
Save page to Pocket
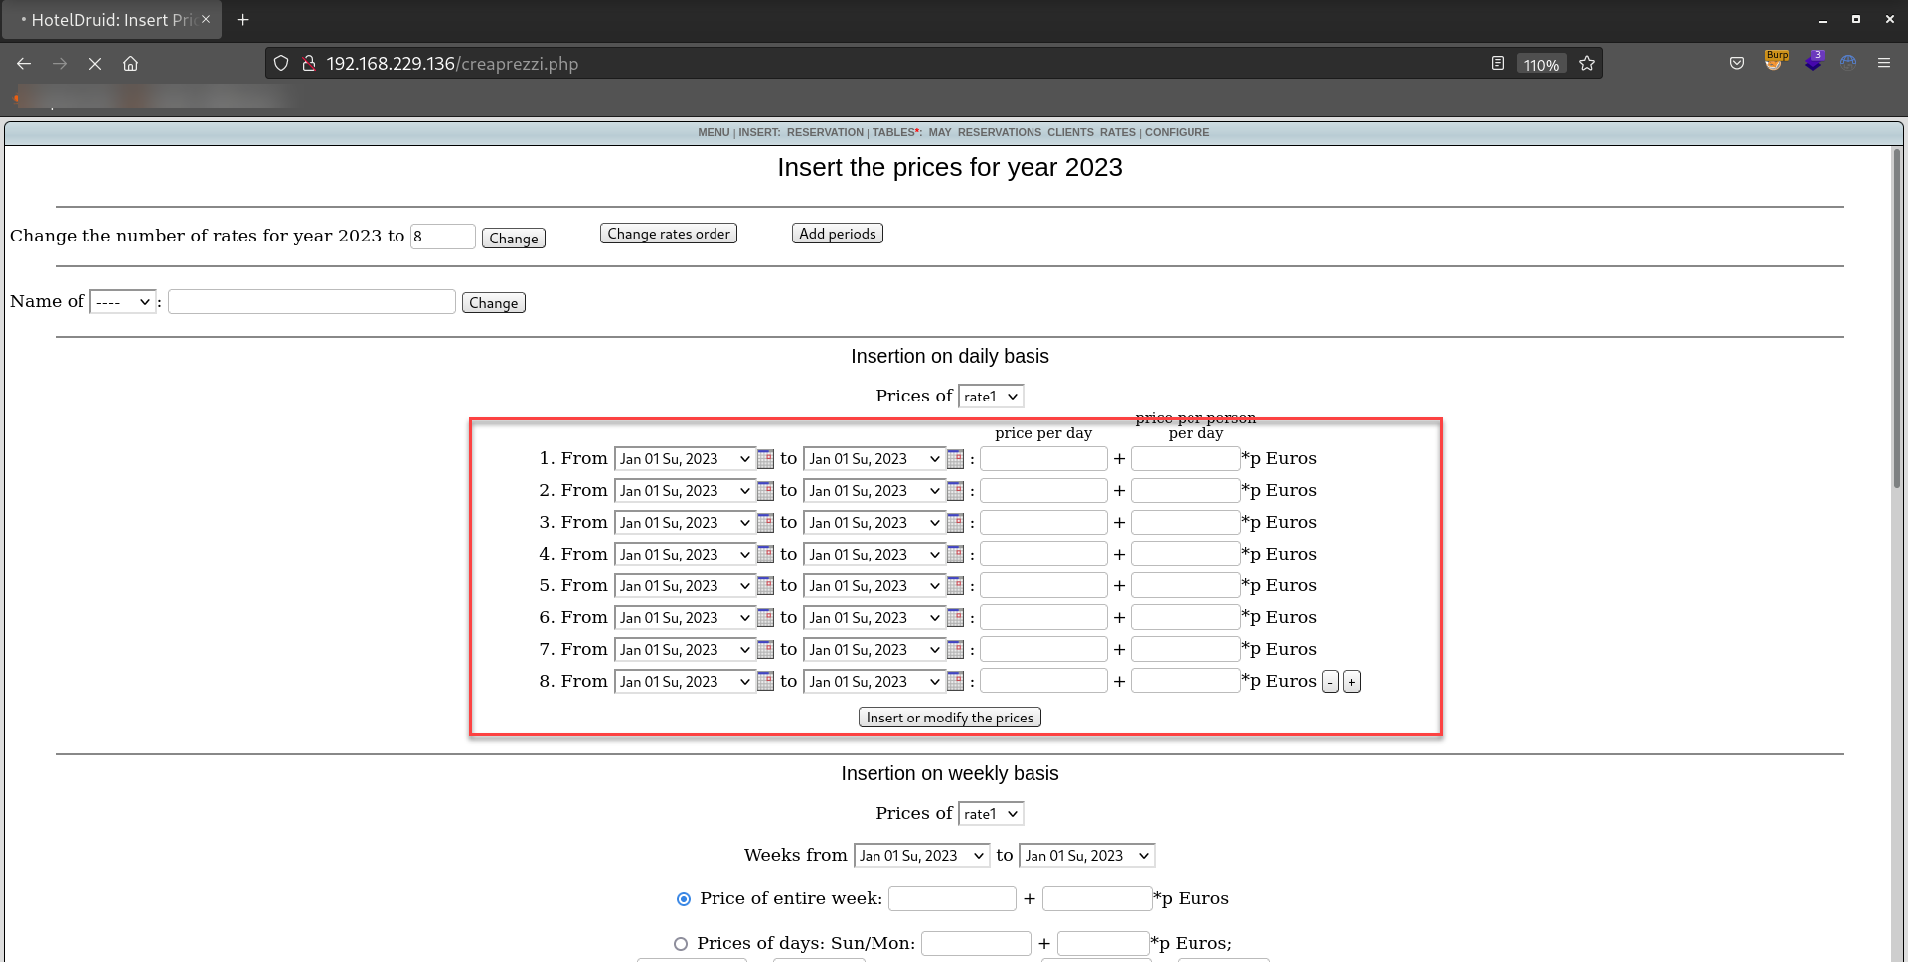[1737, 63]
